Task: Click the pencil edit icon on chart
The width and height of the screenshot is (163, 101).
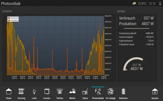Action: tap(110, 18)
